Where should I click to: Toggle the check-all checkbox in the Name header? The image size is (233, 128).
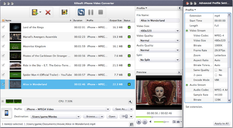click(x=3, y=21)
